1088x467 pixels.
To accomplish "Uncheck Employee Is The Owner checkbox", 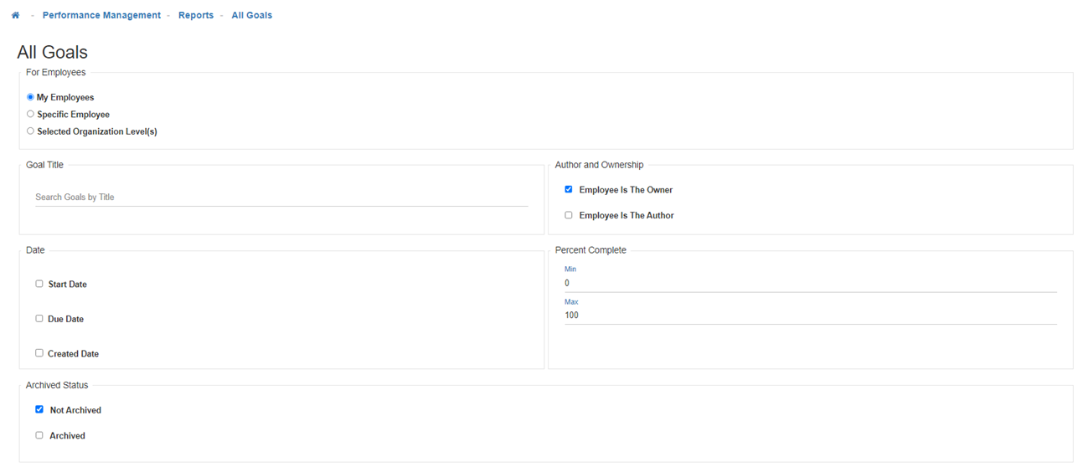I will click(x=569, y=190).
